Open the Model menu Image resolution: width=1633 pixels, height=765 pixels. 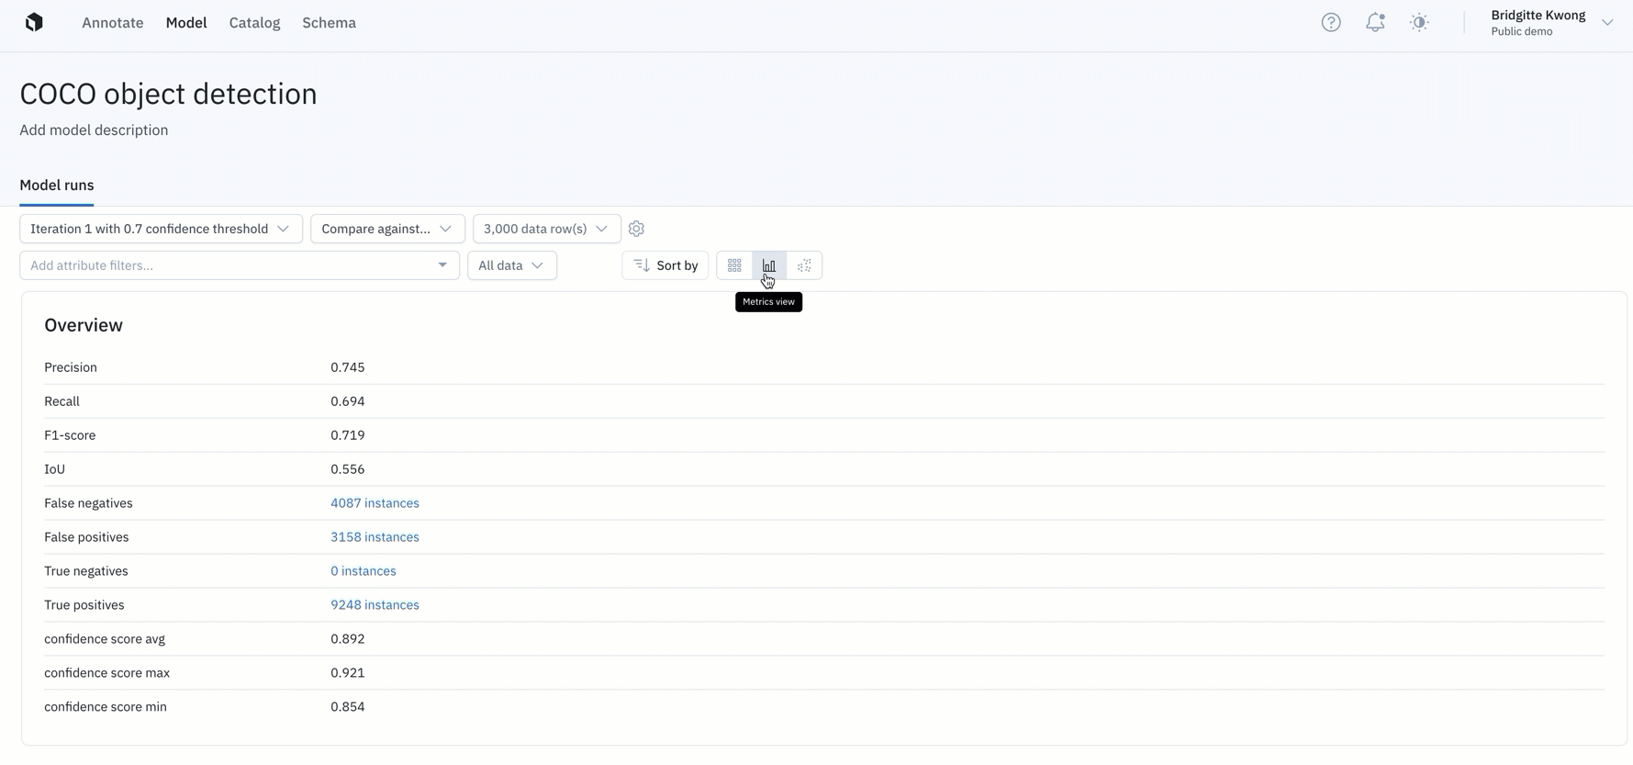186,23
